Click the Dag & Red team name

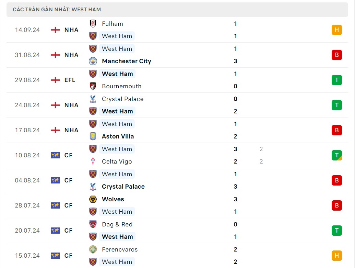pyautogui.click(x=117, y=224)
